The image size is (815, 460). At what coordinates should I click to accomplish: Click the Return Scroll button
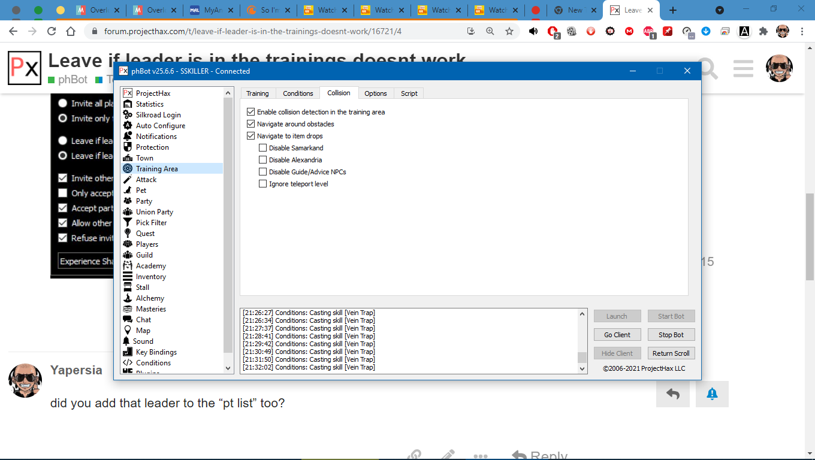[671, 353]
